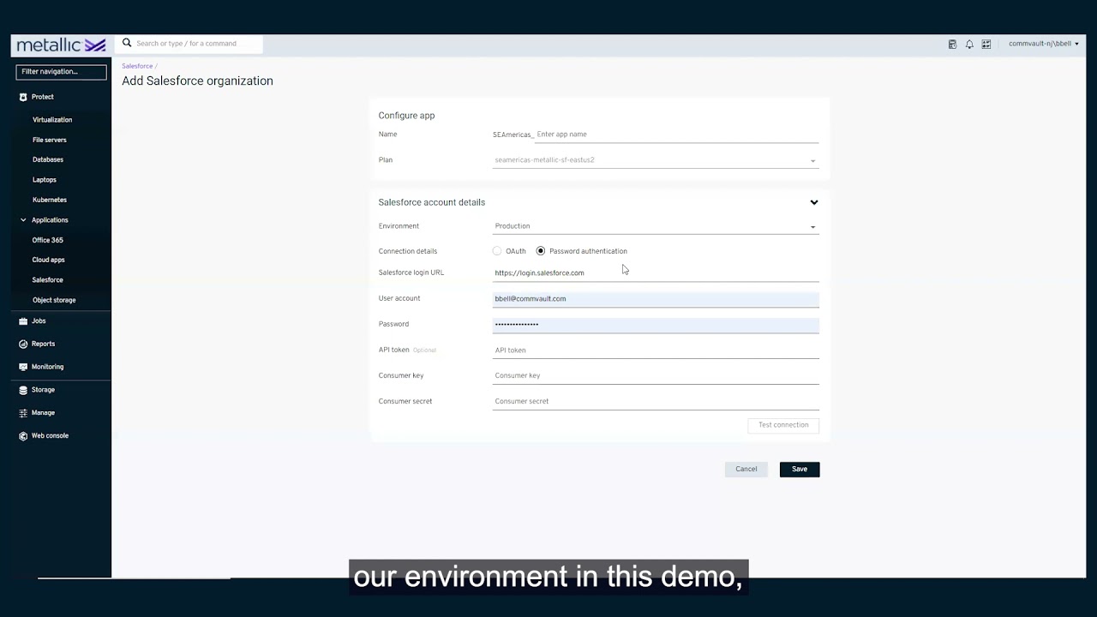Click the Web console icon

click(x=23, y=435)
